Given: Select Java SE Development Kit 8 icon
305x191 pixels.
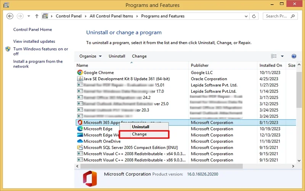Looking at the screenshot, I should [x=80, y=79].
